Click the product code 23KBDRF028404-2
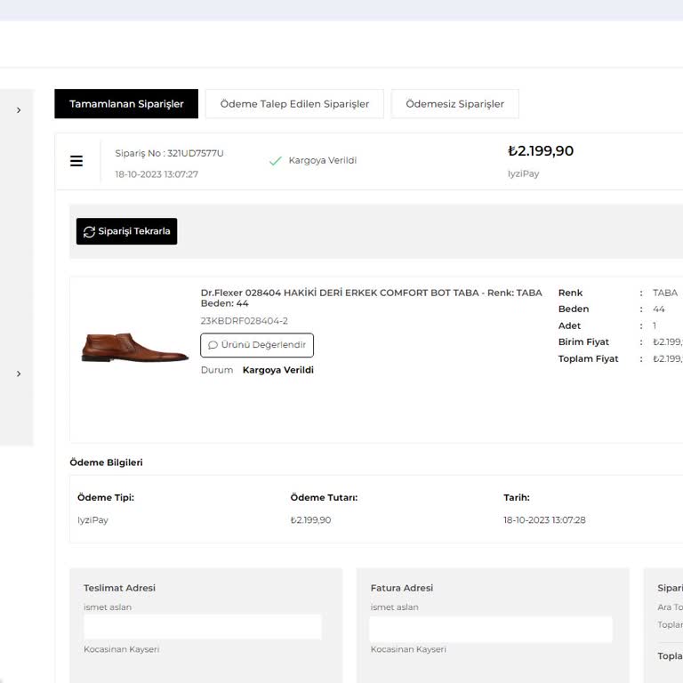Screen dimensions: 683x683 click(244, 321)
